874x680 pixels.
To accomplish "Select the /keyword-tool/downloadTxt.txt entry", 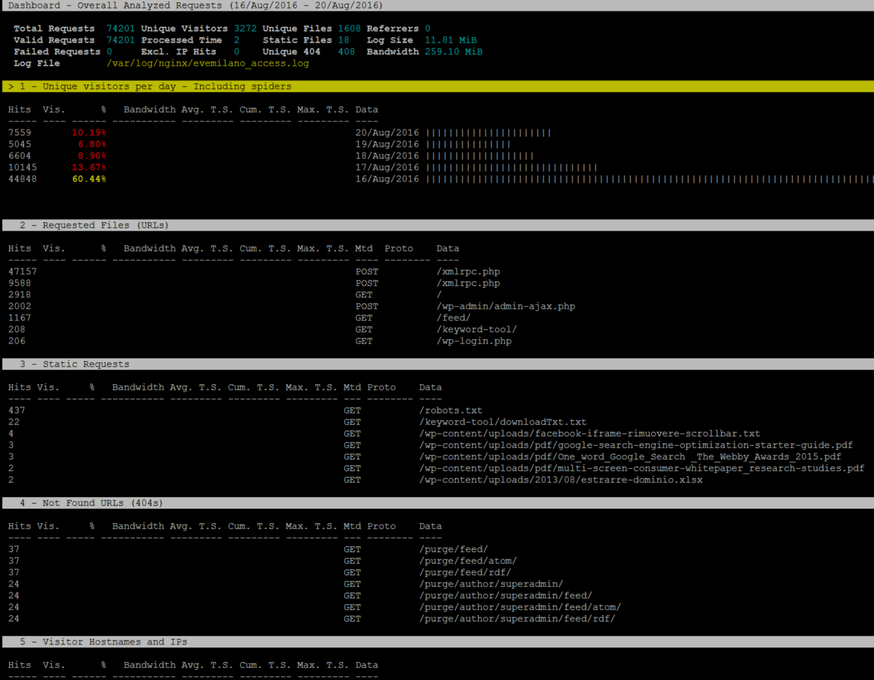I will (503, 422).
